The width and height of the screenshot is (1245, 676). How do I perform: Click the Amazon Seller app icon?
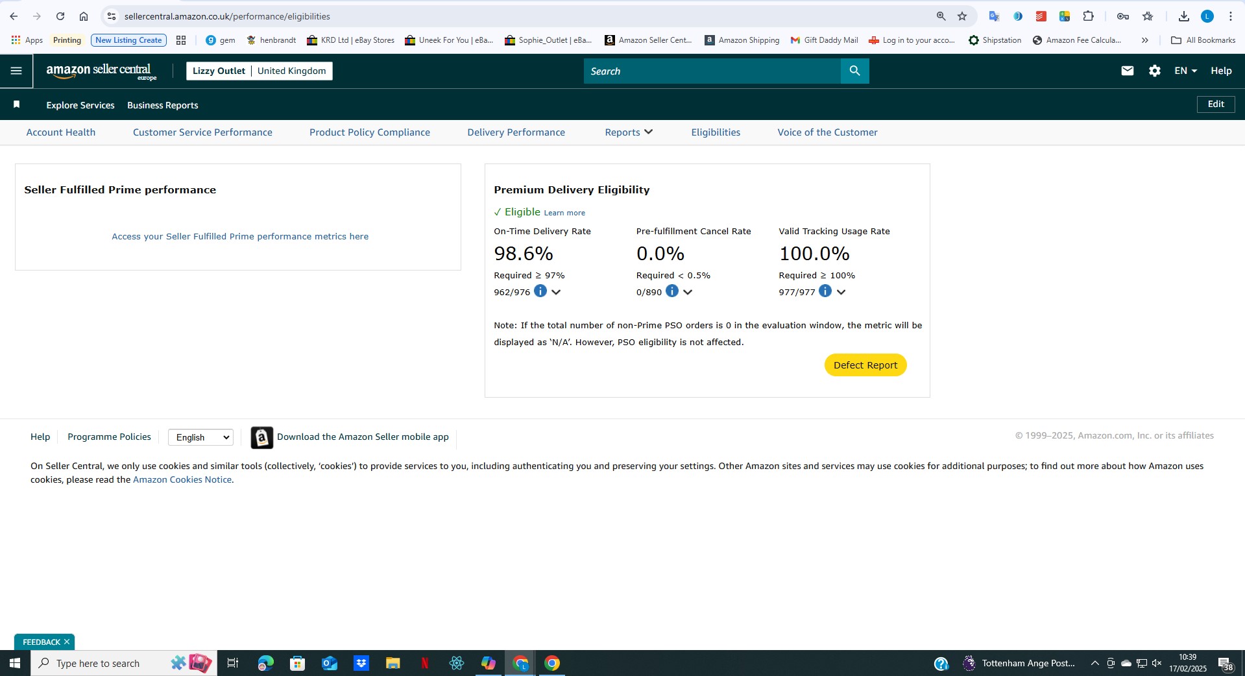pyautogui.click(x=261, y=438)
